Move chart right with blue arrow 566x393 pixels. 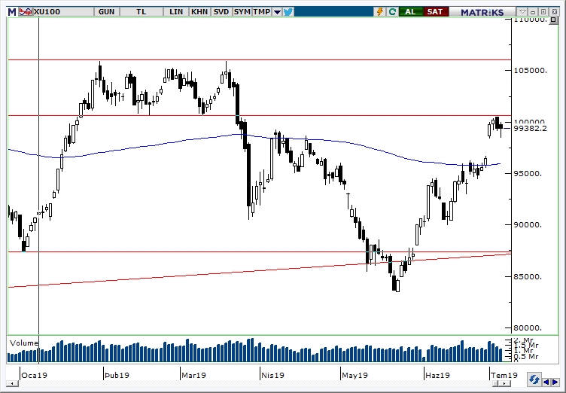pos(555,382)
